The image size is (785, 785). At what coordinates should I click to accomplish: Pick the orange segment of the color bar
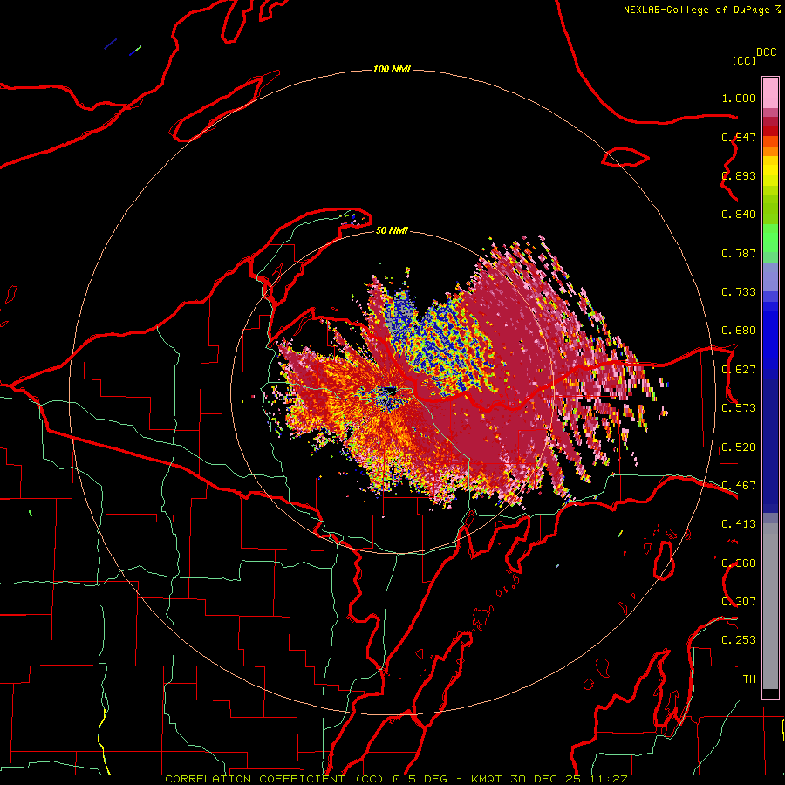click(770, 151)
